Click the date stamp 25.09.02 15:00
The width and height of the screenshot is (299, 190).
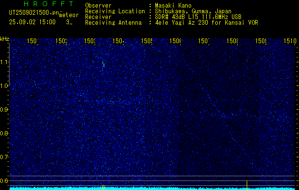tap(32, 22)
